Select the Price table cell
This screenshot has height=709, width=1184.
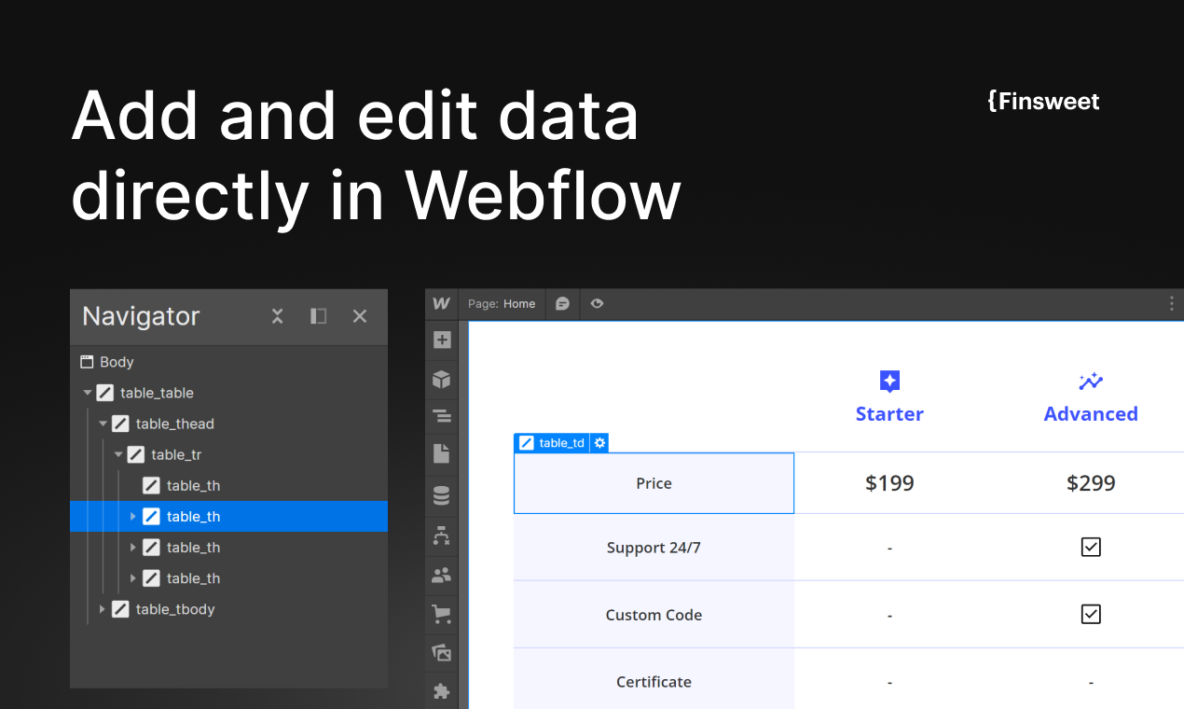pyautogui.click(x=654, y=483)
